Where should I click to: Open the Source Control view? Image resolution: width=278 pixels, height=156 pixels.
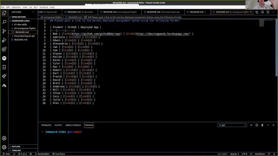pos(4,31)
